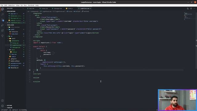Close the LoginForm.vue editor tab
Image resolution: width=197 pixels, height=111 pixels.
(x=90, y=8)
